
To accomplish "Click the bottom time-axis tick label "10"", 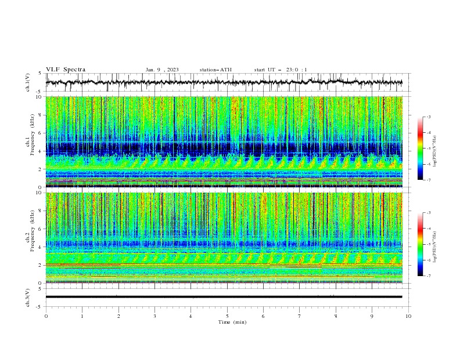I will pyautogui.click(x=408, y=316).
